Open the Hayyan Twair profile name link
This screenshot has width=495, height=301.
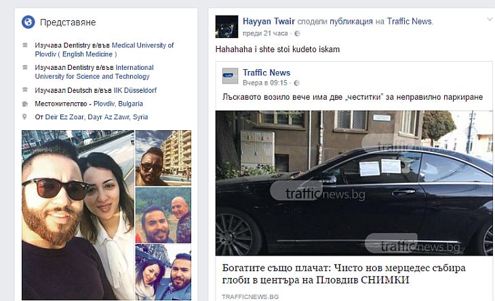pyautogui.click(x=269, y=21)
